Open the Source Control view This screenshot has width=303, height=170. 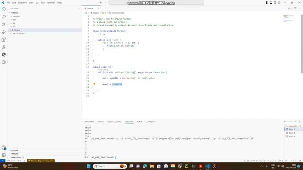pyautogui.click(x=4, y=24)
